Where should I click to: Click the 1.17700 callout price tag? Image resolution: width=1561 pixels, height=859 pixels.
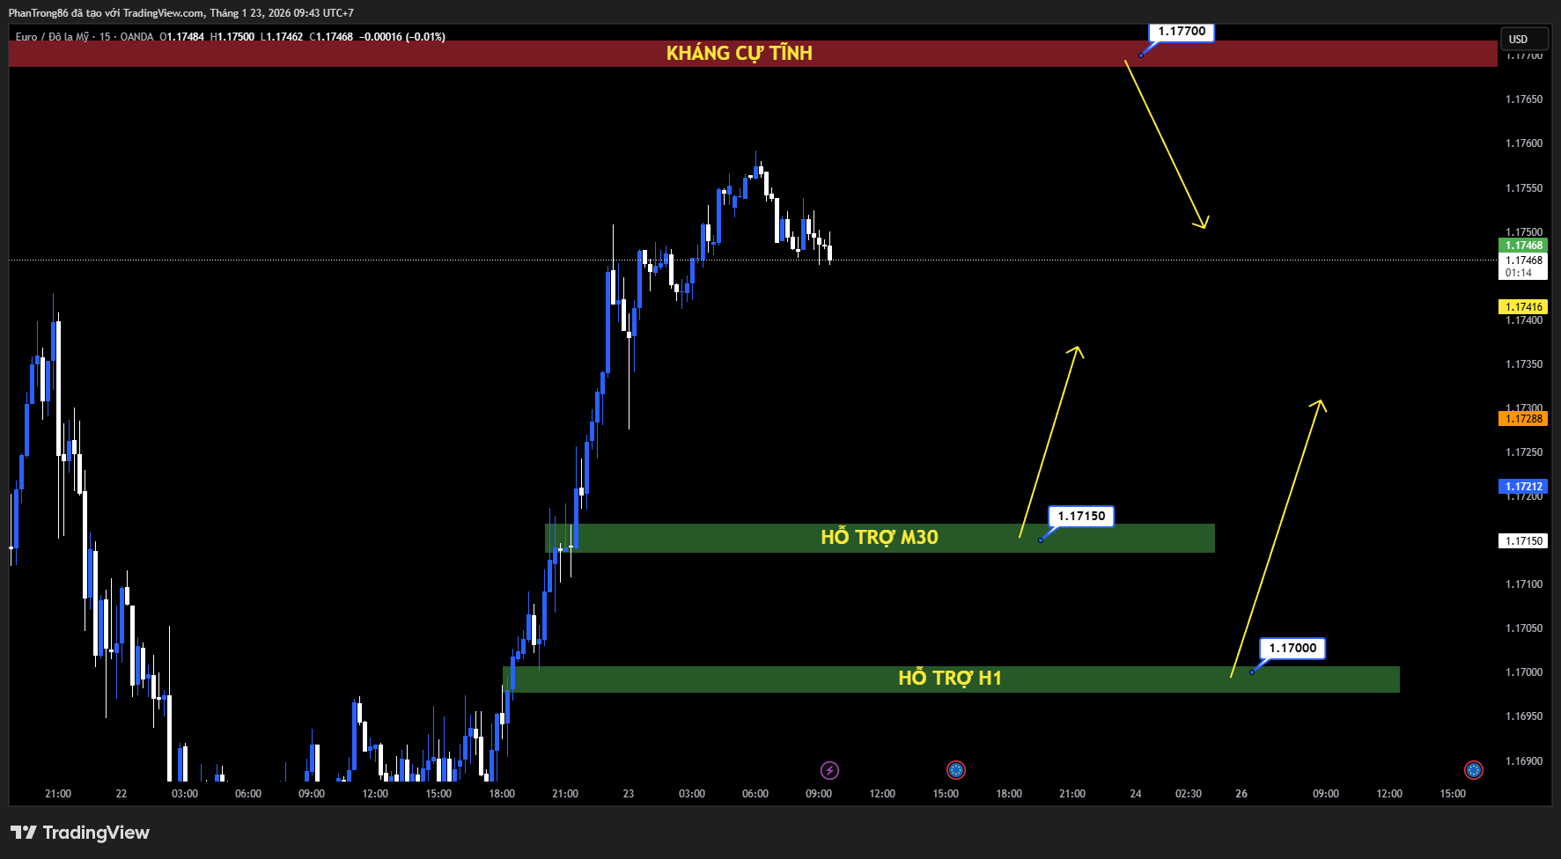[x=1182, y=32]
